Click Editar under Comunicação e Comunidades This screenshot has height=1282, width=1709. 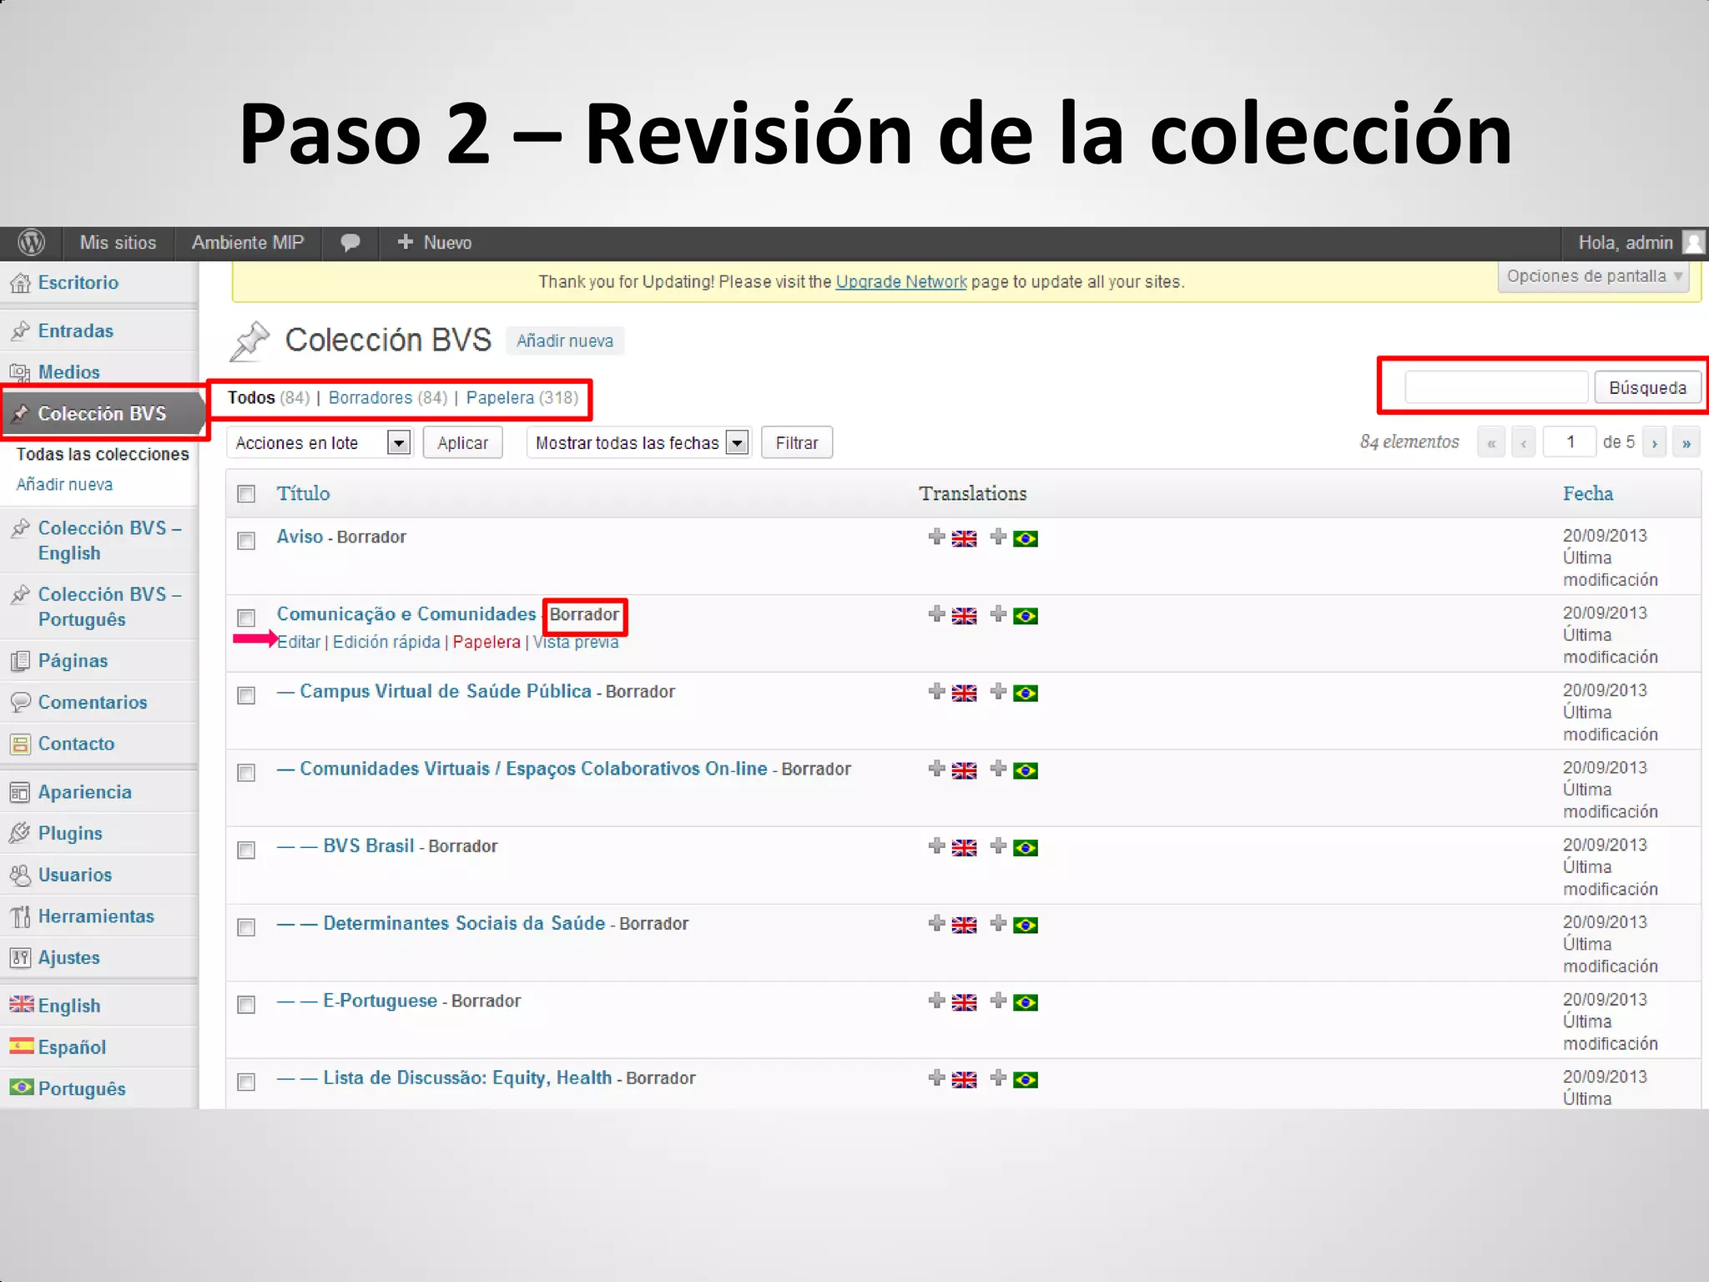point(299,642)
